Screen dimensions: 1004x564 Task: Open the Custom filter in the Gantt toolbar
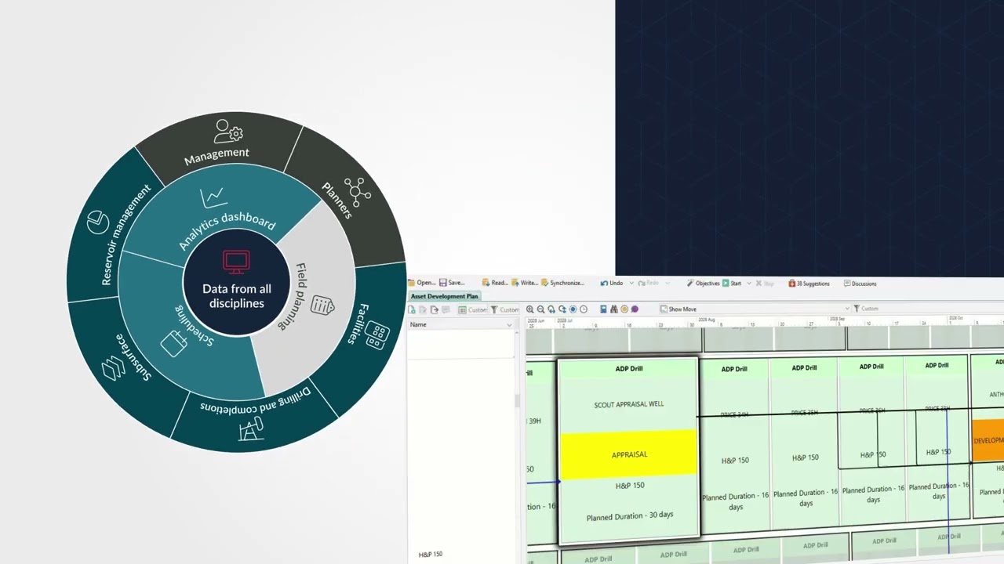tap(866, 309)
